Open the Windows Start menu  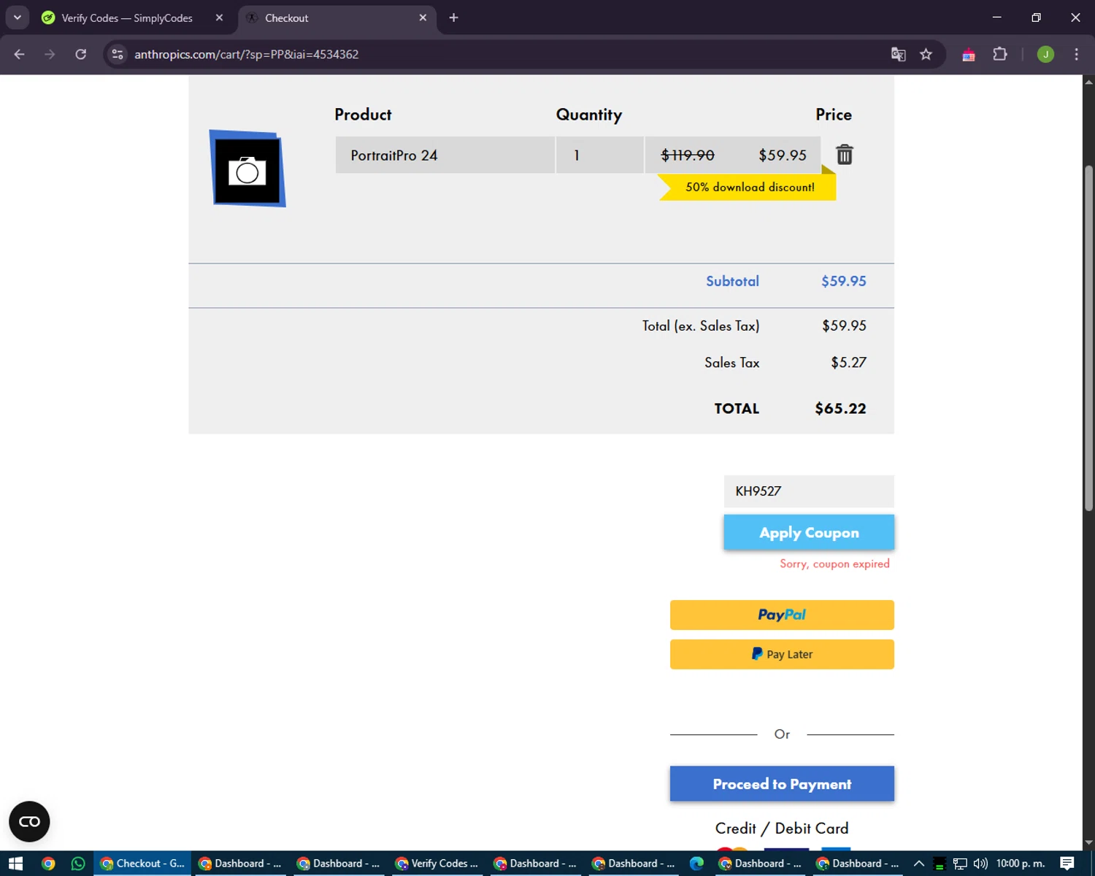click(16, 864)
